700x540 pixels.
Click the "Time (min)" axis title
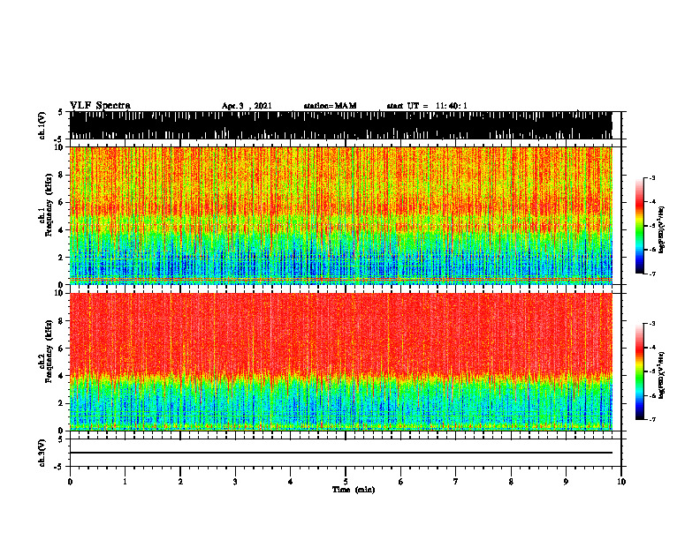coord(354,490)
